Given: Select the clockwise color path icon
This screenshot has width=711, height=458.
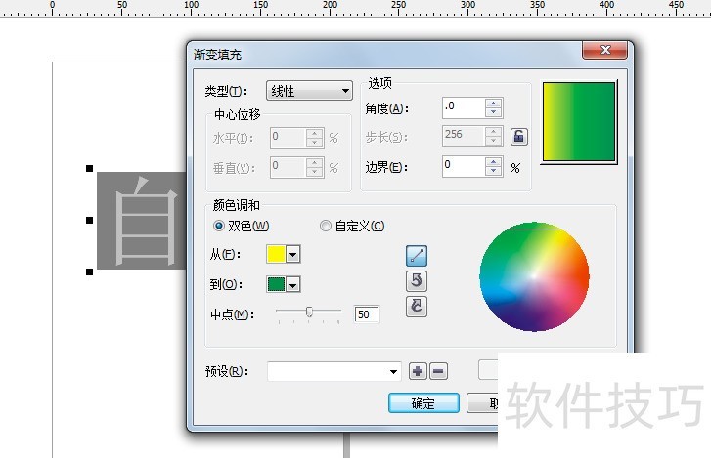Looking at the screenshot, I should pyautogui.click(x=417, y=307).
